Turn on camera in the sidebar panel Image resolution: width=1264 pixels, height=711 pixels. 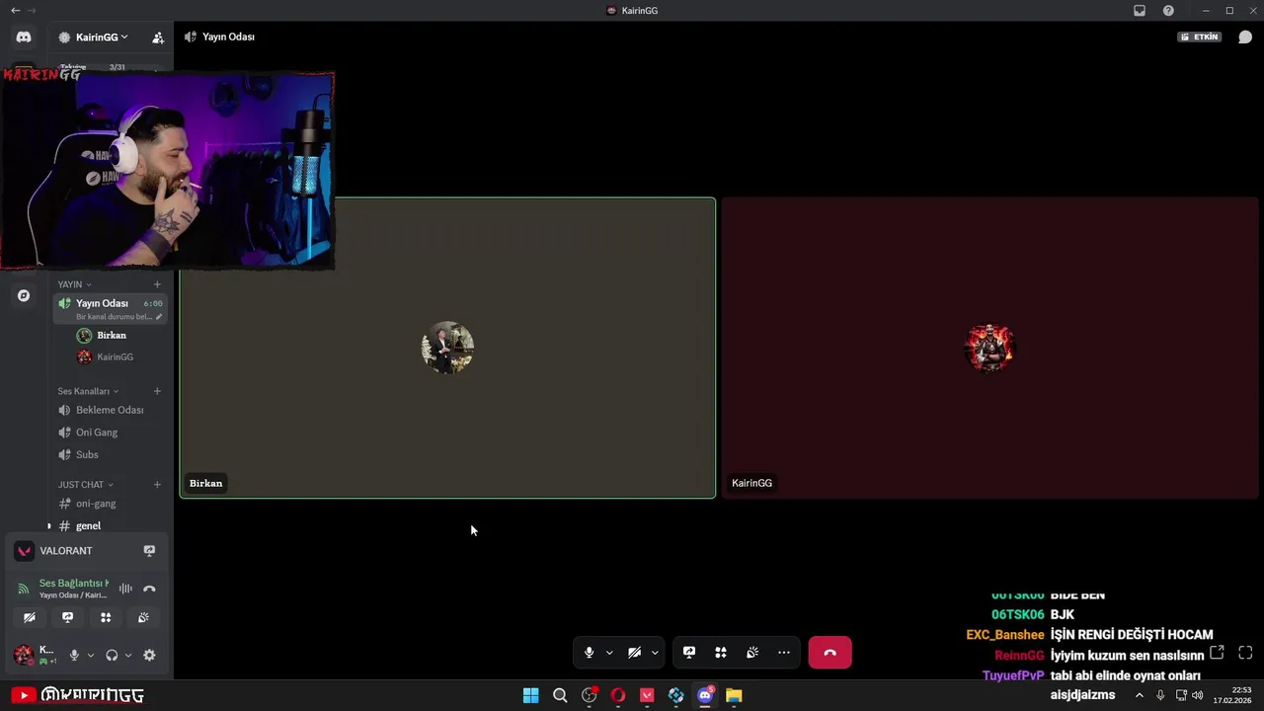tap(30, 617)
